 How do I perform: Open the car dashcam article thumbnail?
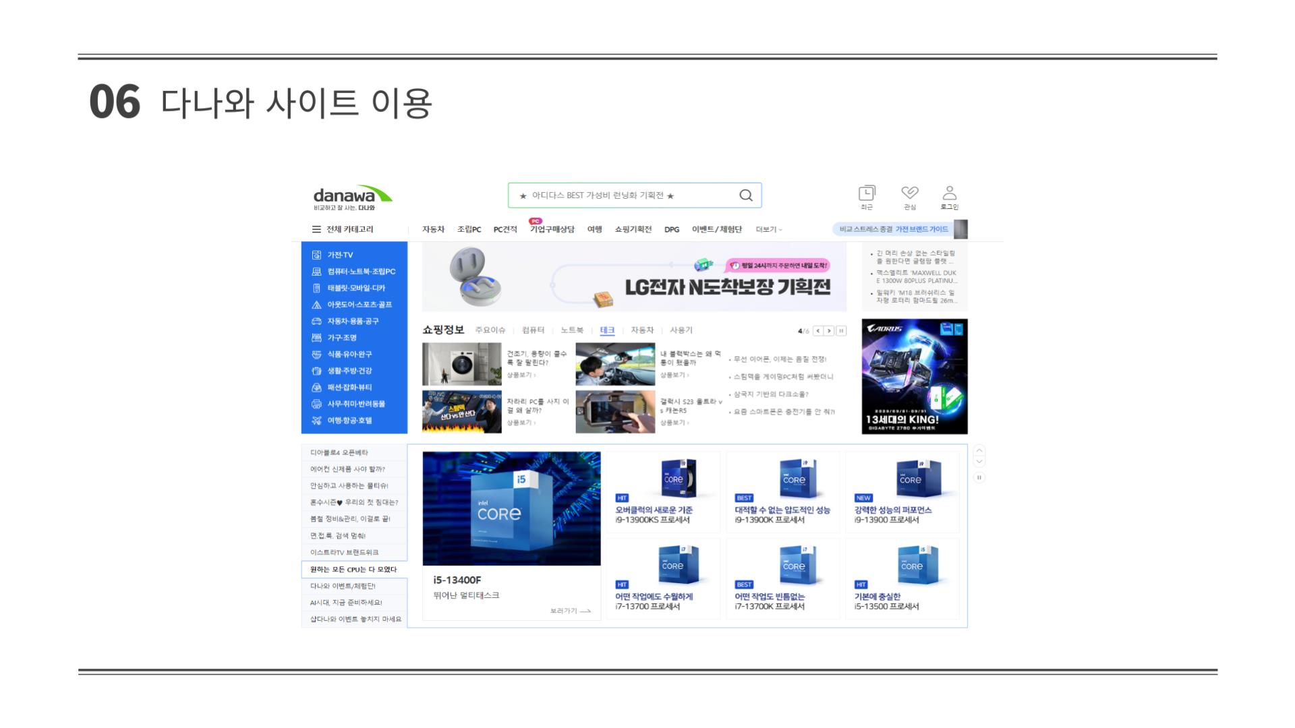(615, 364)
